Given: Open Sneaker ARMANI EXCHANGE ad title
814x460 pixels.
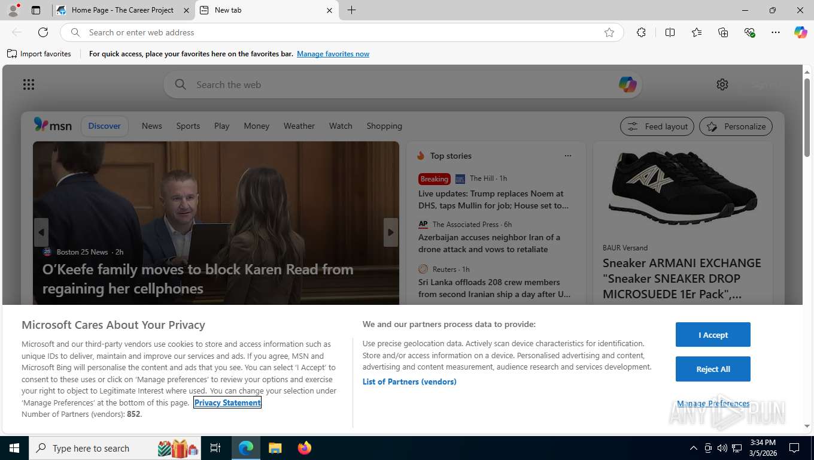Looking at the screenshot, I should (682, 279).
